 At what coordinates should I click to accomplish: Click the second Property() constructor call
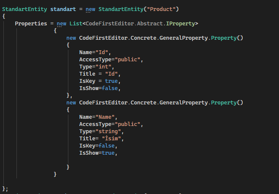pos(227,103)
